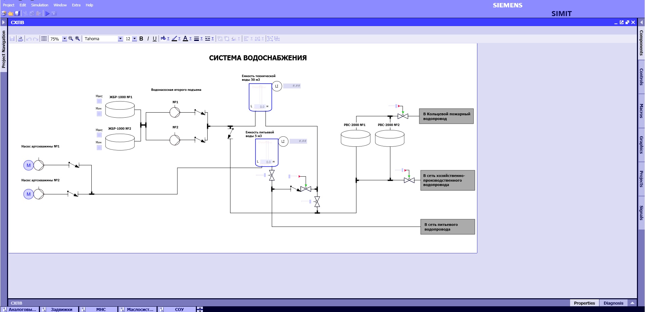Toggle the grid display icon
Viewport: 645px width, 312px height.
(x=44, y=39)
